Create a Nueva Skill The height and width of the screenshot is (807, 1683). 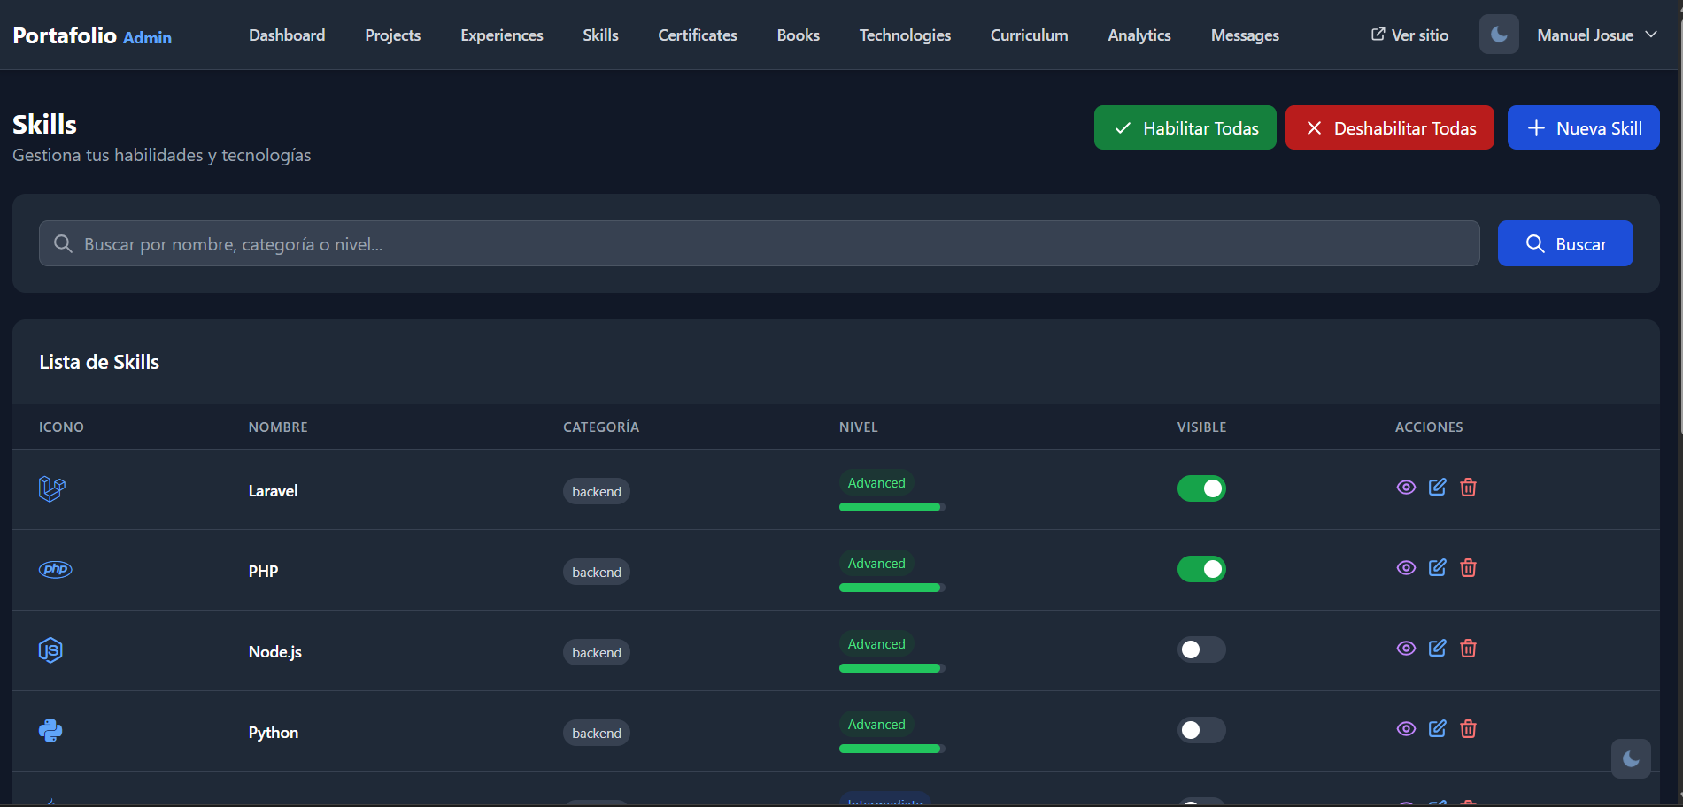coord(1584,127)
